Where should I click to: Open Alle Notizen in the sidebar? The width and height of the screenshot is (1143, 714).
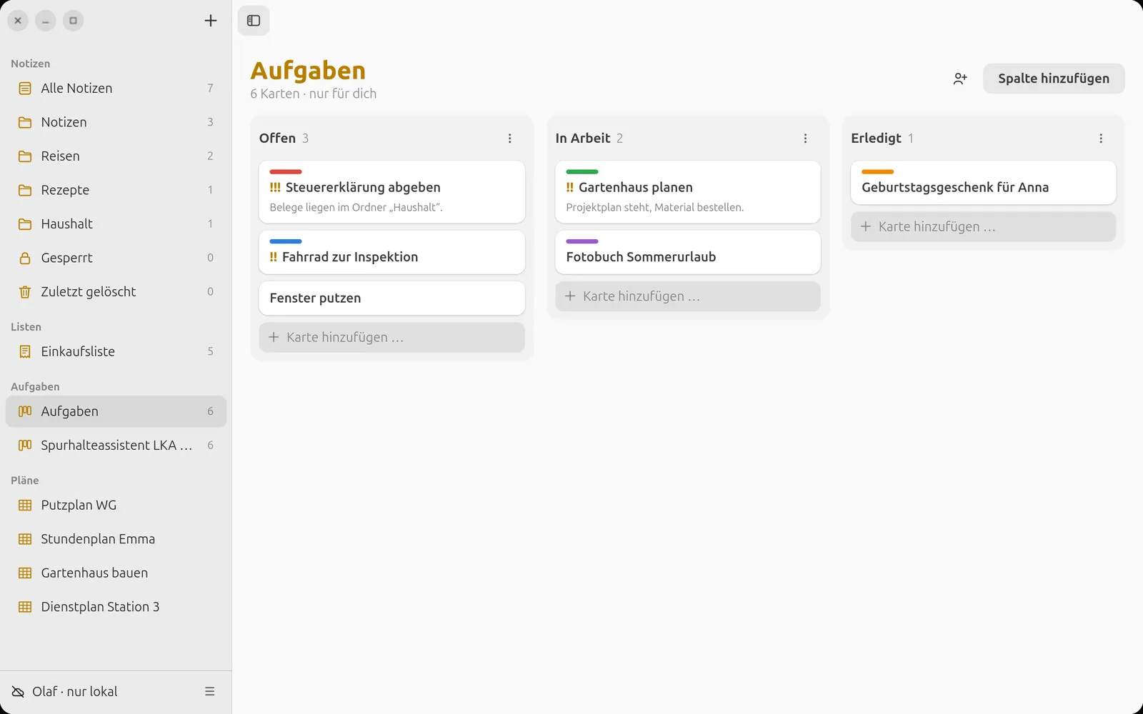click(x=116, y=89)
